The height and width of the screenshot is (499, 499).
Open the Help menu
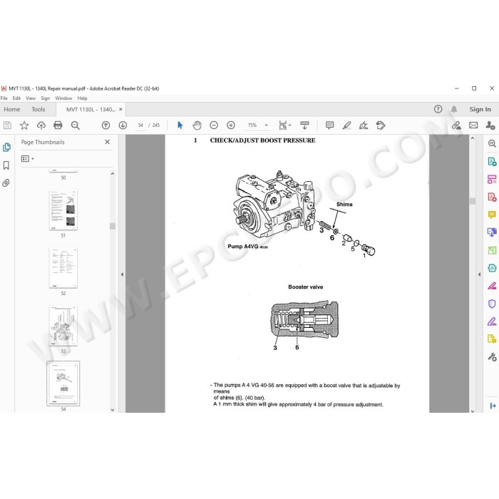point(82,98)
